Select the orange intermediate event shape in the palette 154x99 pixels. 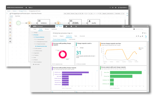pyautogui.click(x=10, y=23)
